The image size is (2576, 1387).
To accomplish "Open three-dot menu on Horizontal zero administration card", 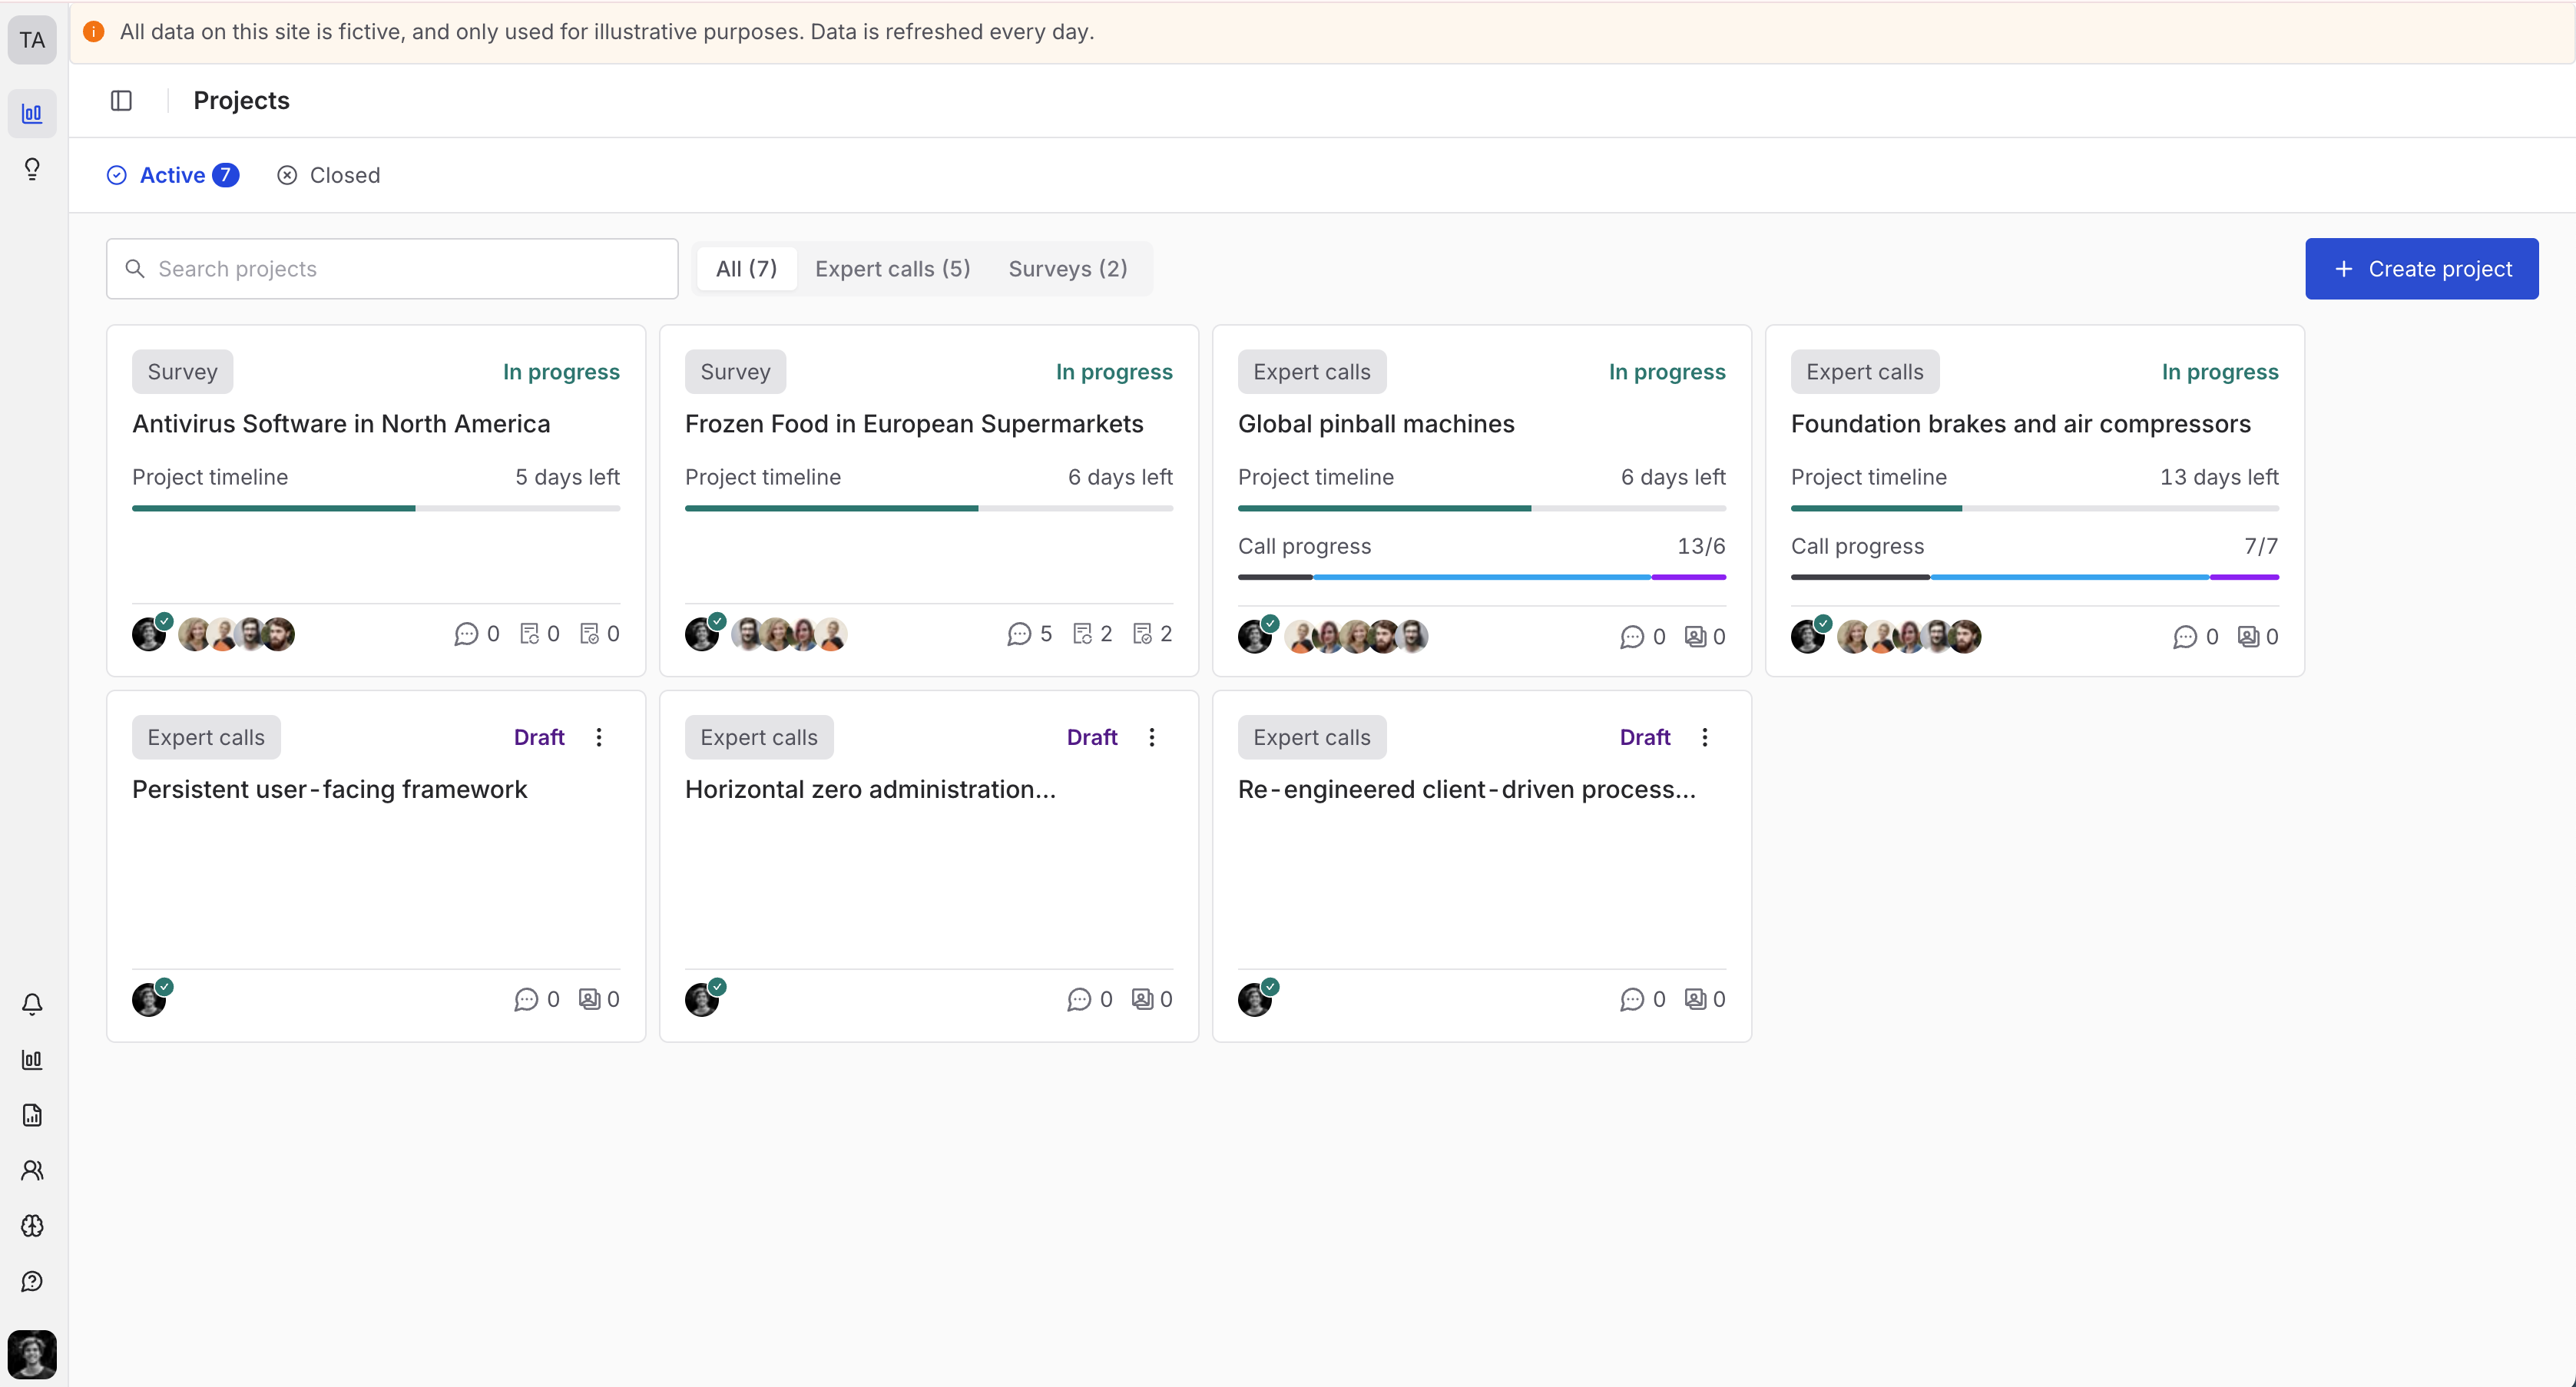I will [x=1152, y=737].
